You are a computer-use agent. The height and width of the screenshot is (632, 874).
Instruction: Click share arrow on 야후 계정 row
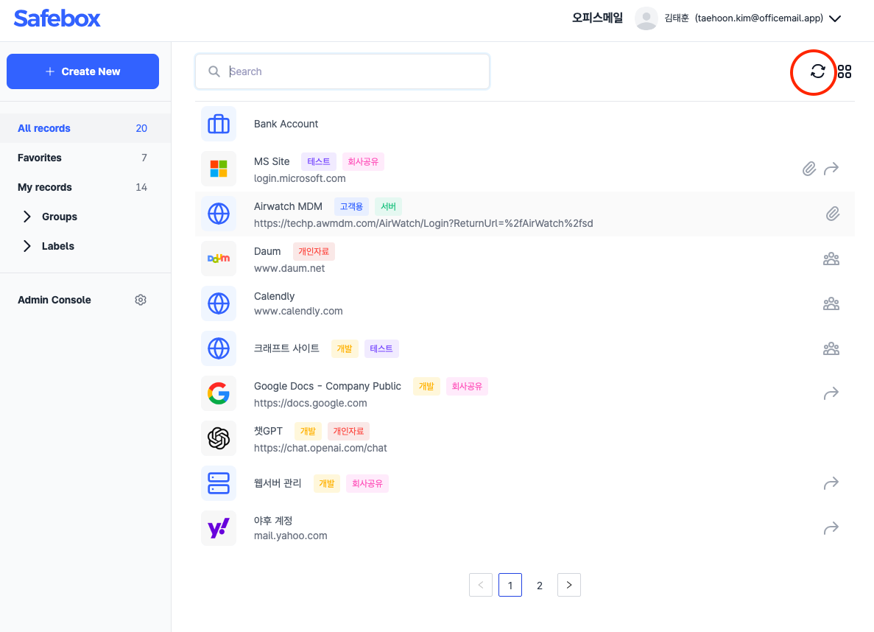[x=831, y=528]
